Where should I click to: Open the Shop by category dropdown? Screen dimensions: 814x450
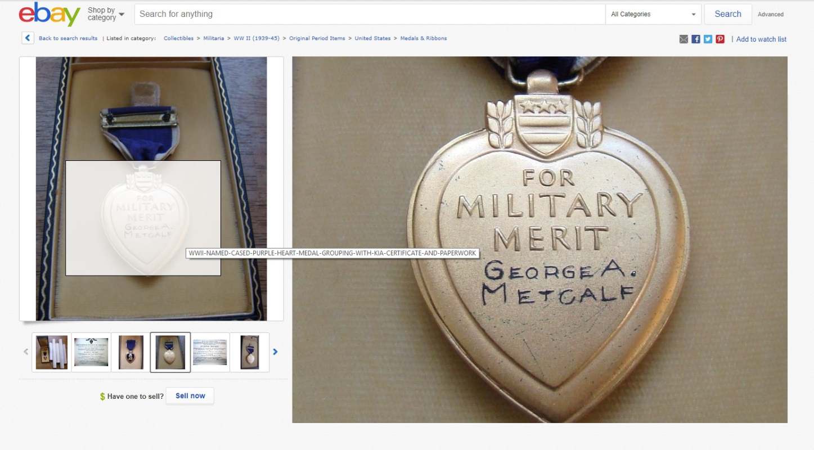pos(106,14)
